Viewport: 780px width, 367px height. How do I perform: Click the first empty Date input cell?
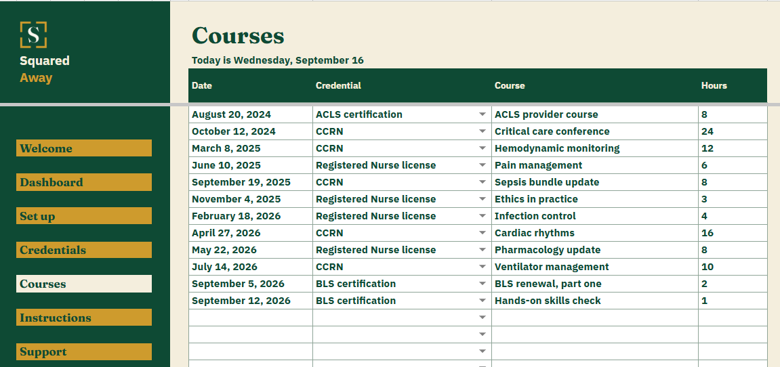pyautogui.click(x=251, y=318)
